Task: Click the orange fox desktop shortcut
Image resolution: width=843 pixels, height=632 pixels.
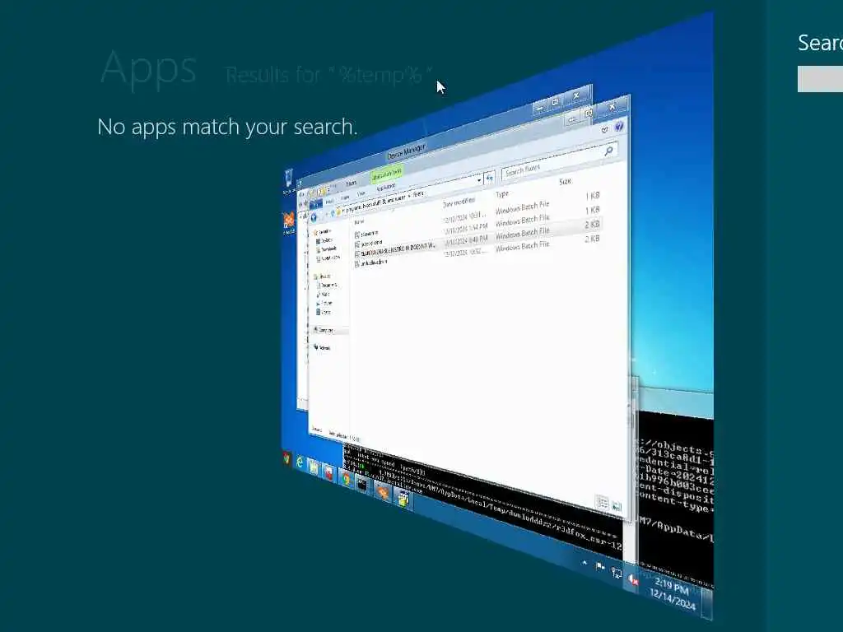Action: [289, 222]
